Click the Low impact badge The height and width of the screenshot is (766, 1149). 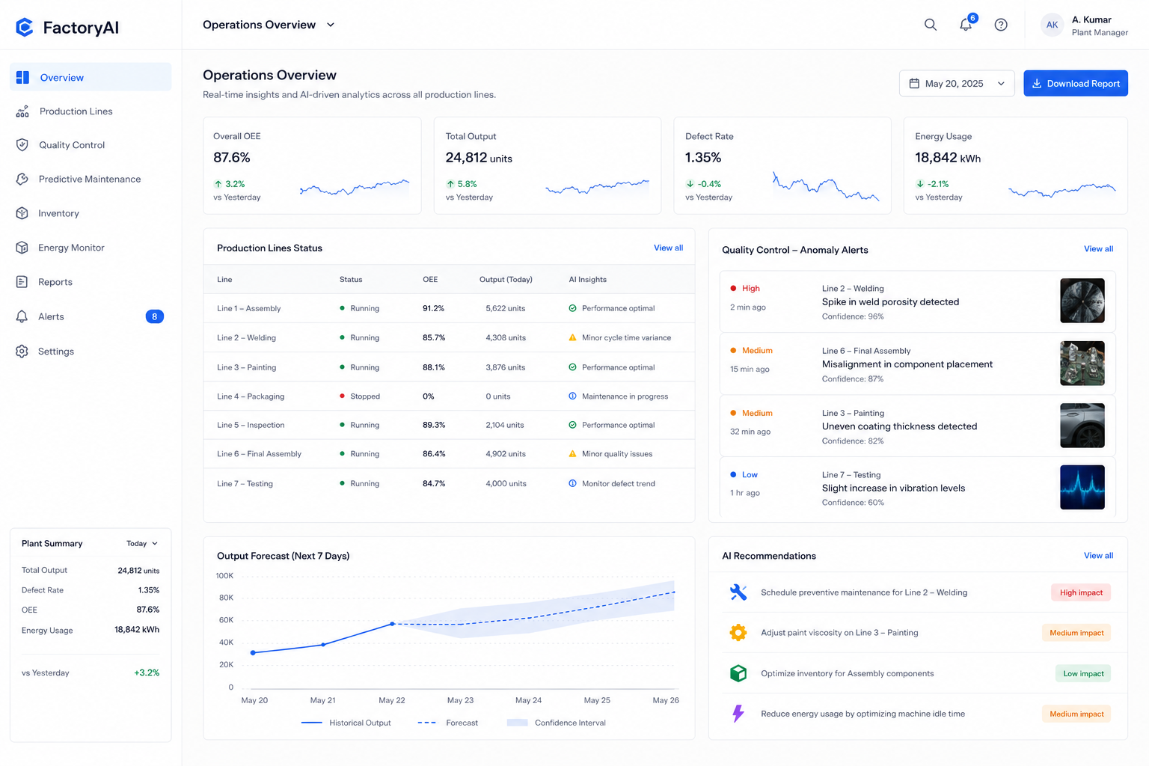(x=1083, y=673)
